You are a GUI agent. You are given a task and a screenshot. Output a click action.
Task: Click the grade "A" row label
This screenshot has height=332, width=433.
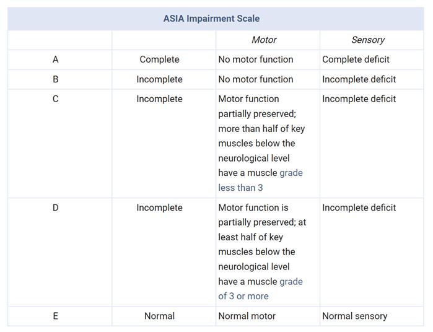click(56, 59)
